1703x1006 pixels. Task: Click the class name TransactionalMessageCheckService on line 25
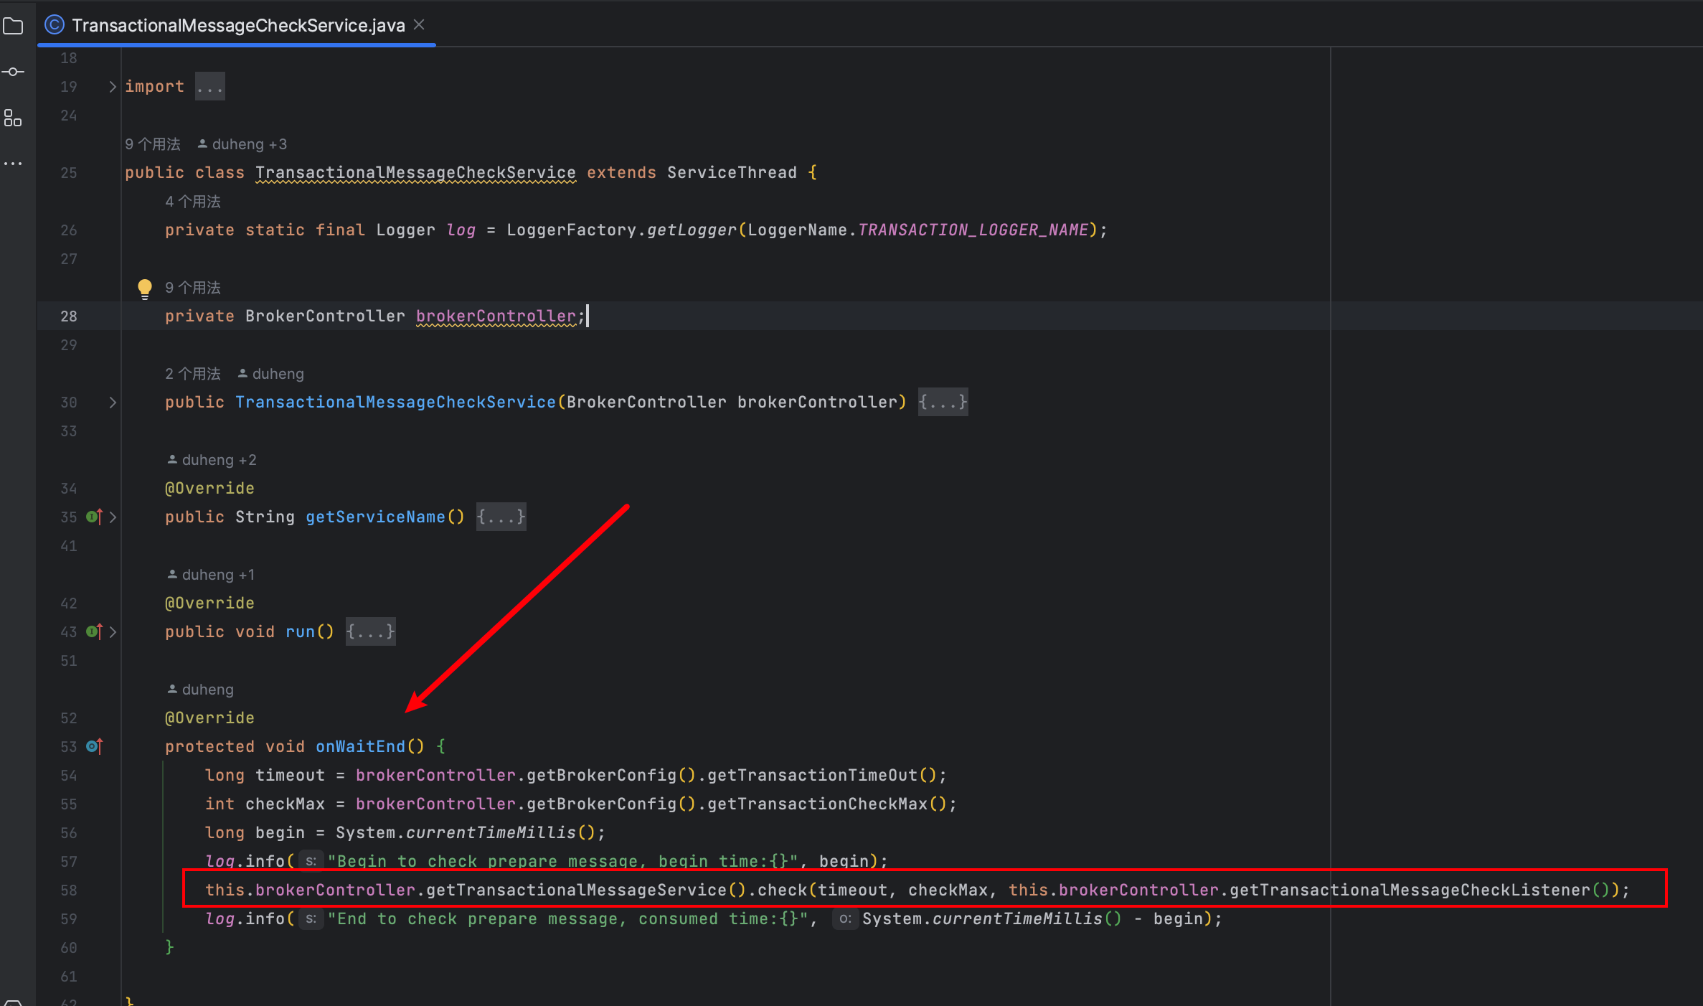click(x=415, y=173)
